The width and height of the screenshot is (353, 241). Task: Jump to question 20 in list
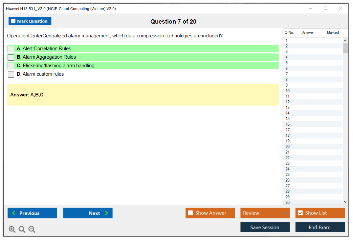point(288,147)
